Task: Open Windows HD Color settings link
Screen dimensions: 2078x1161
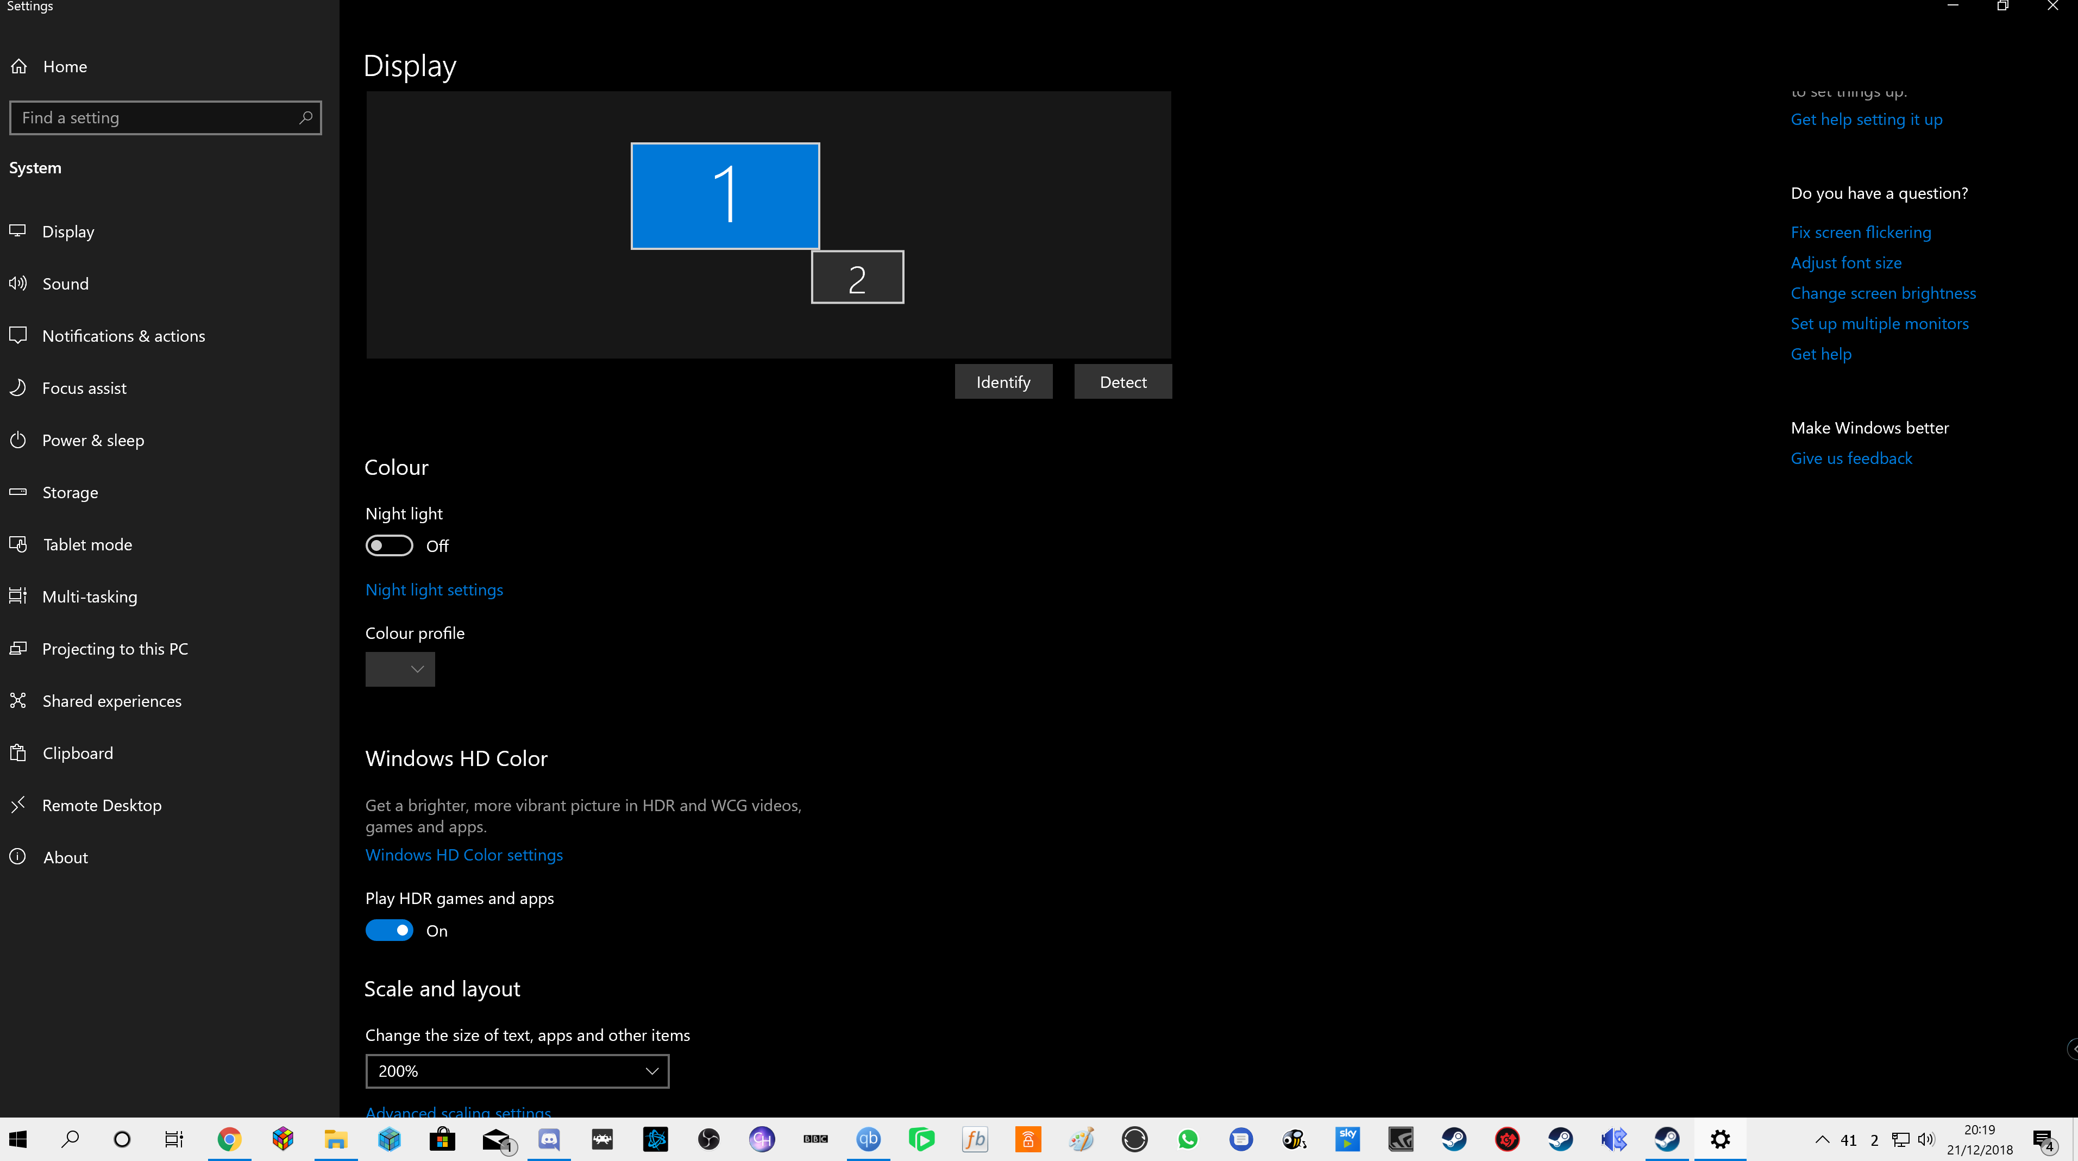Action: [464, 855]
